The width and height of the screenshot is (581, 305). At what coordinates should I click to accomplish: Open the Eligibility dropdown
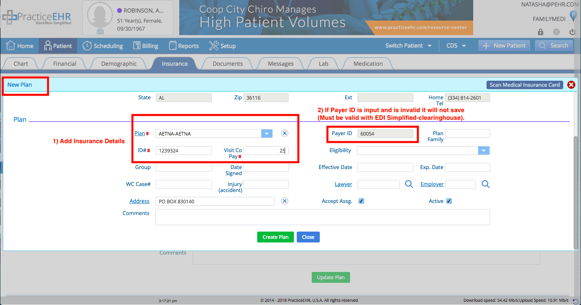click(x=483, y=150)
